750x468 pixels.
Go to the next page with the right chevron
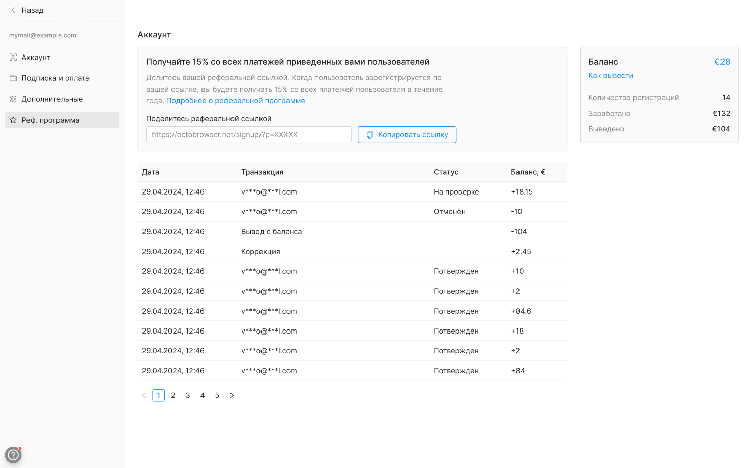point(232,395)
